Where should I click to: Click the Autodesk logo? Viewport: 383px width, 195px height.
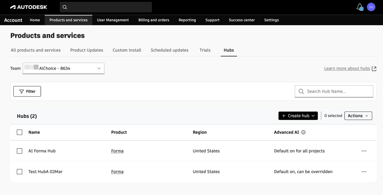(29, 7)
